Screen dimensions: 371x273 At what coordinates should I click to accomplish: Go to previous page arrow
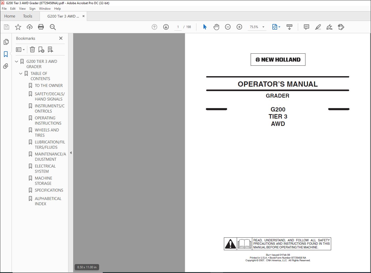click(x=154, y=27)
